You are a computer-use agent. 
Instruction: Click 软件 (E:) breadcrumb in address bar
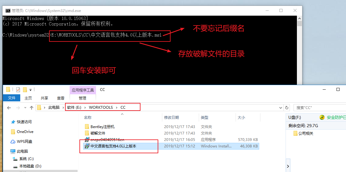click(74, 107)
